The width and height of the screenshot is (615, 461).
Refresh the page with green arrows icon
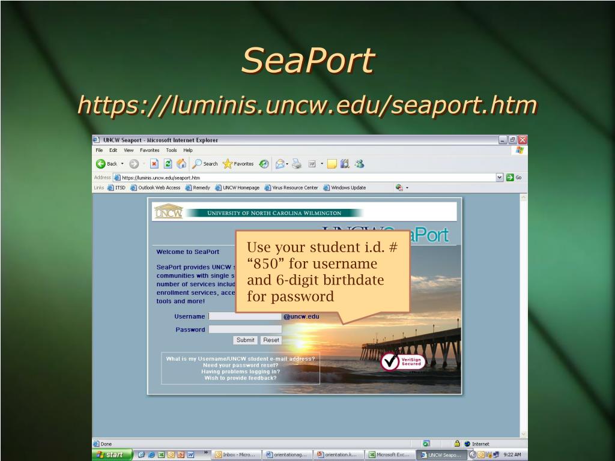(168, 164)
